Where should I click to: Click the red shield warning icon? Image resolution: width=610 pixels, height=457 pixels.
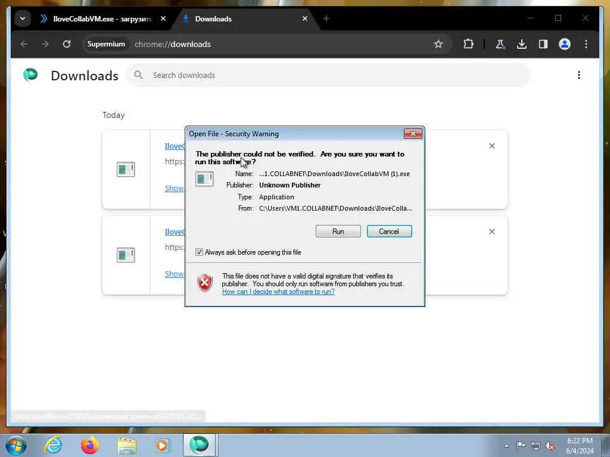[x=205, y=283]
